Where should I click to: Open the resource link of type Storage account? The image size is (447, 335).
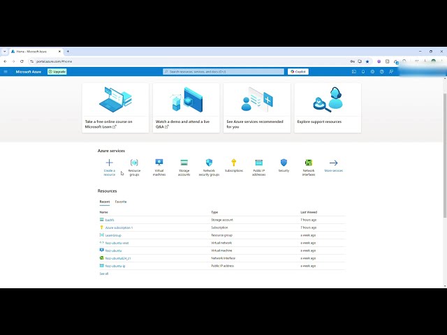click(x=110, y=220)
